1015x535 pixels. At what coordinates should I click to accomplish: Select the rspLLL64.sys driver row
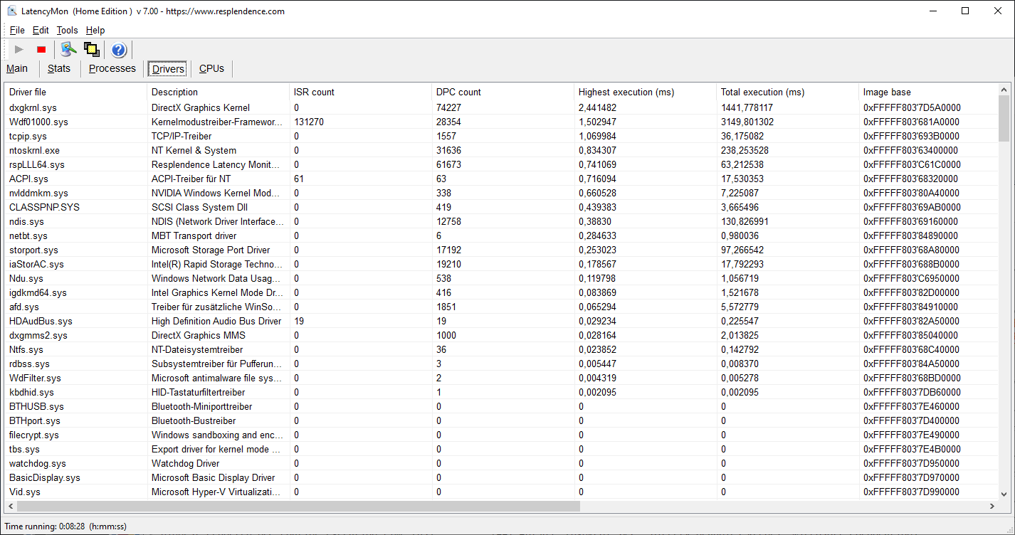[x=501, y=164]
